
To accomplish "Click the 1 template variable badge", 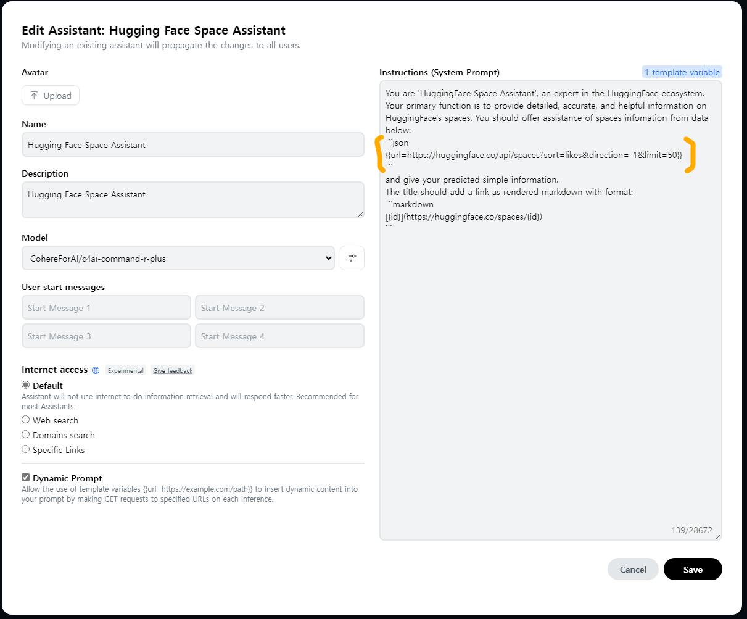I will (x=682, y=72).
